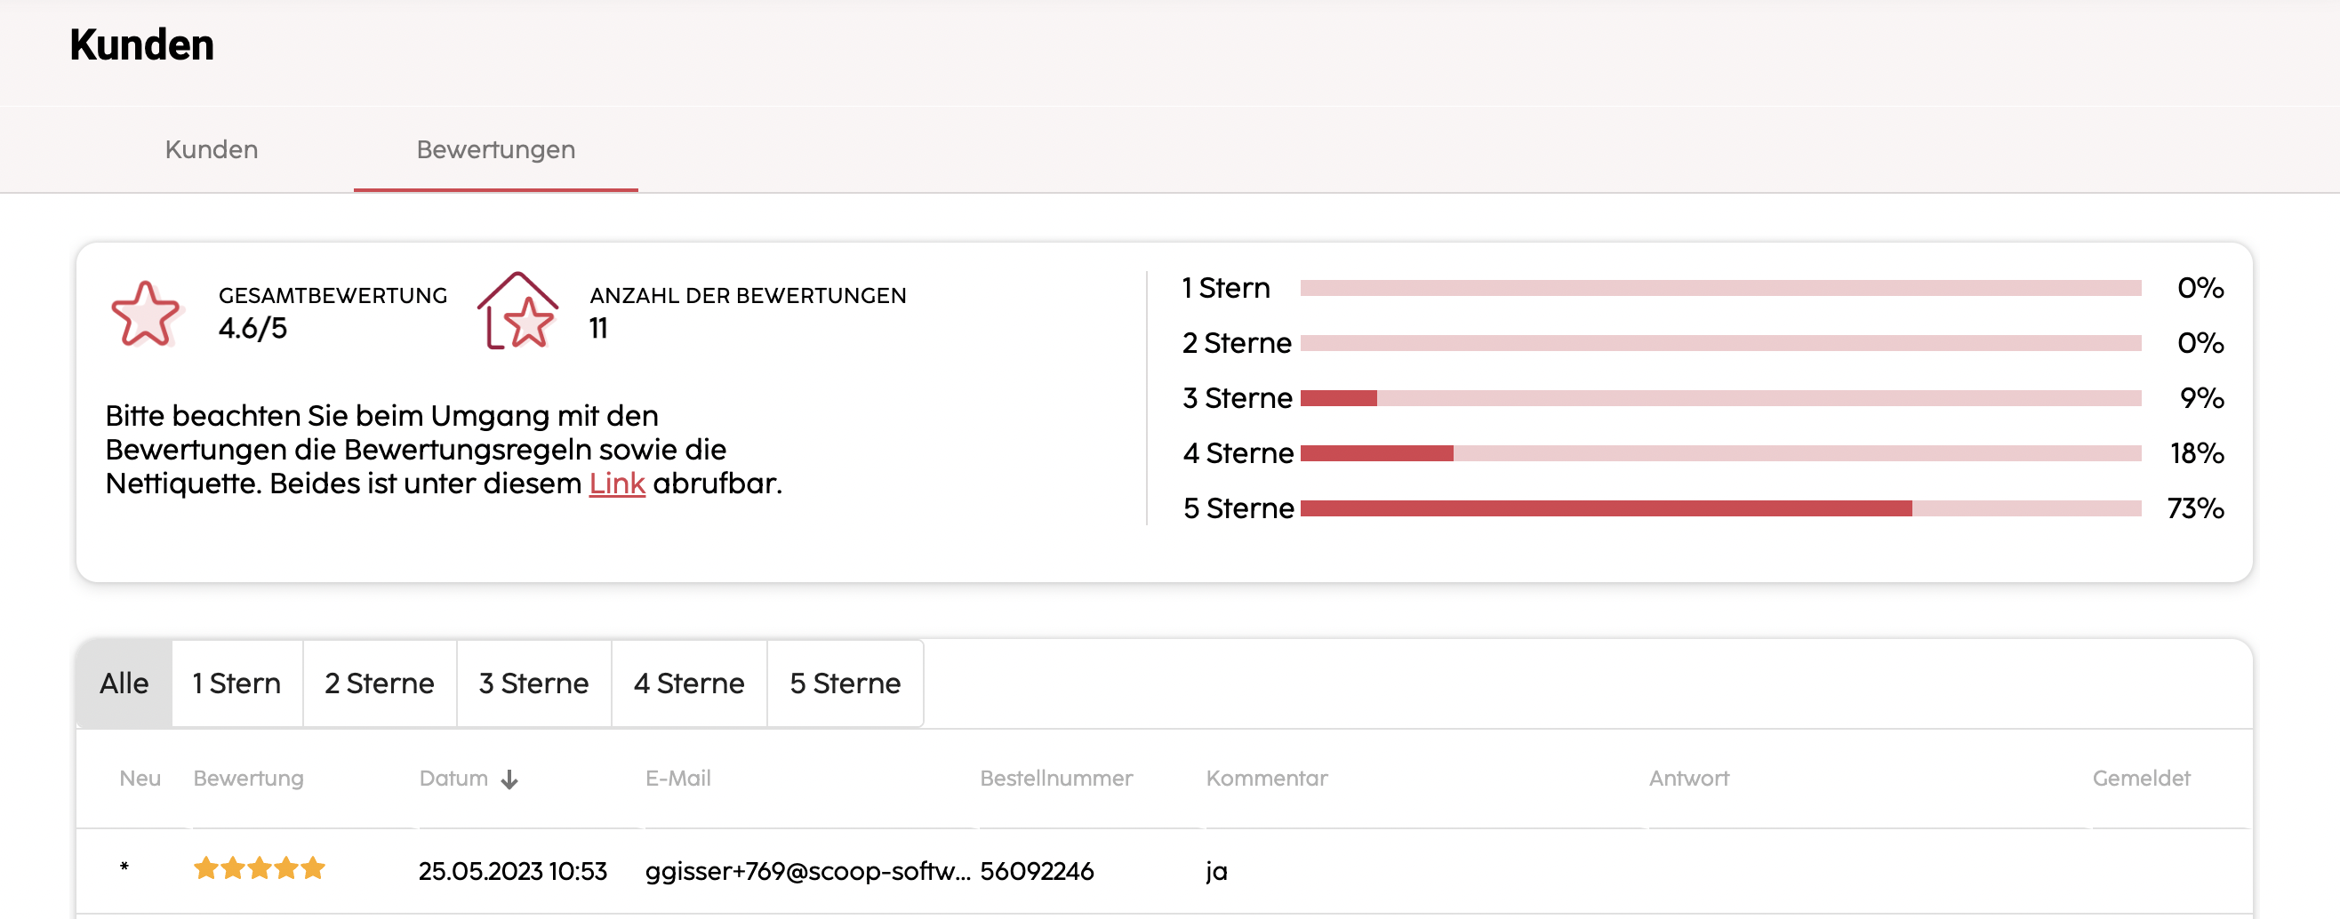Open review row with order 56092246

pyautogui.click(x=1165, y=871)
